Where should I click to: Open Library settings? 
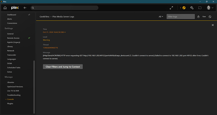click(10, 47)
